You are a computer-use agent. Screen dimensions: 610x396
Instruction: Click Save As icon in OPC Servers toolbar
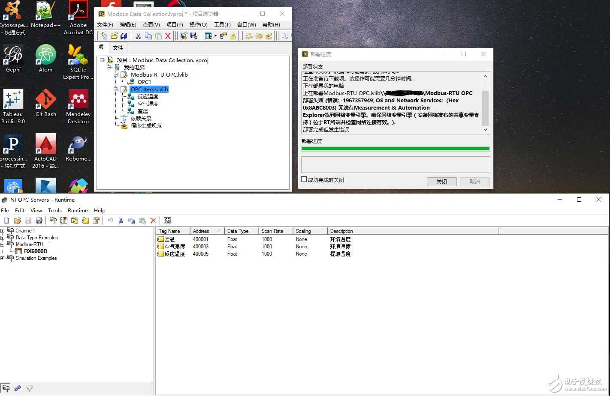click(x=39, y=220)
